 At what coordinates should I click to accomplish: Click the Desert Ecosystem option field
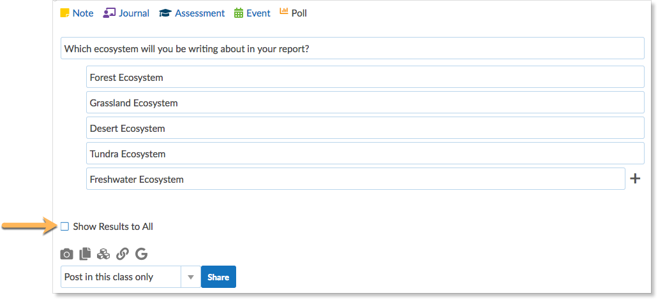click(365, 129)
